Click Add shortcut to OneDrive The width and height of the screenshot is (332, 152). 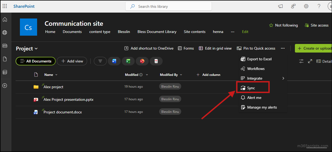coord(149,48)
